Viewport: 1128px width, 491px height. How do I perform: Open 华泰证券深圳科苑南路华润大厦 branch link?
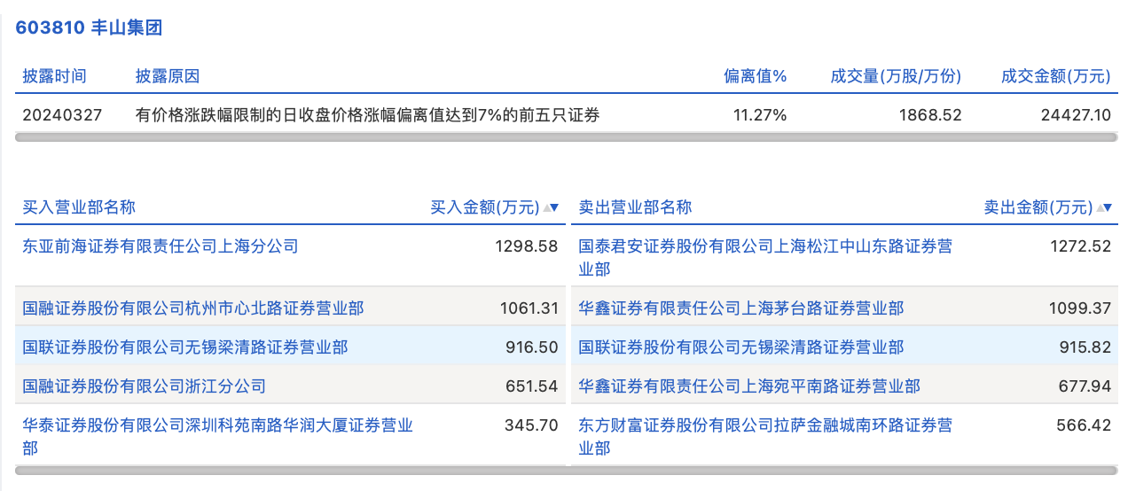coord(217,425)
